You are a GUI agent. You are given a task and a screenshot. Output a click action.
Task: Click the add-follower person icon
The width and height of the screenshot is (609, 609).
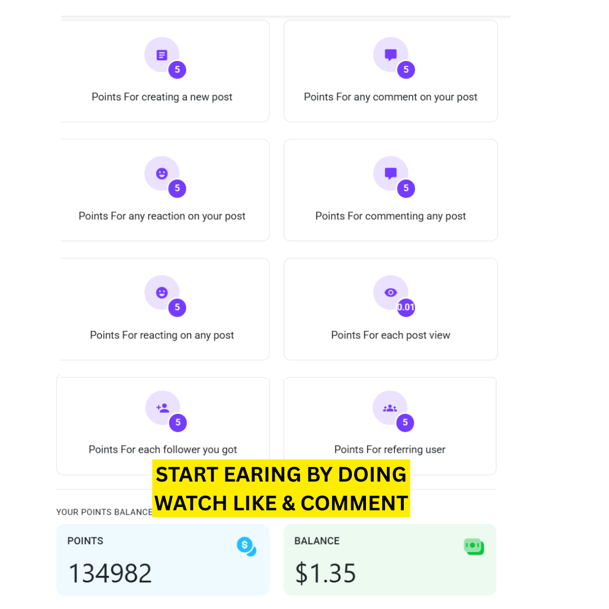[x=163, y=408]
